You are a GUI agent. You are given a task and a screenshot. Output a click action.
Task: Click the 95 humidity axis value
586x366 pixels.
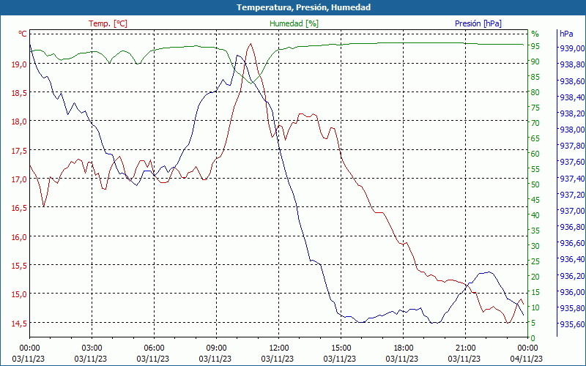pyautogui.click(x=535, y=46)
